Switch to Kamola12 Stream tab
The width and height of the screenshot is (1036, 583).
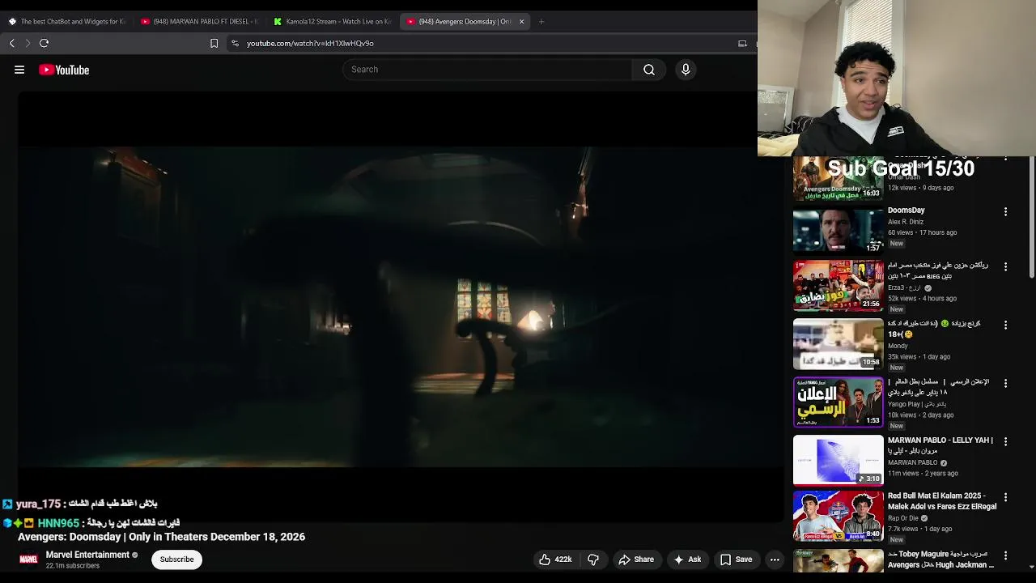tap(333, 22)
